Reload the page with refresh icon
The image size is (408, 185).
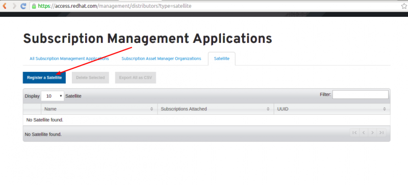[x=23, y=6]
